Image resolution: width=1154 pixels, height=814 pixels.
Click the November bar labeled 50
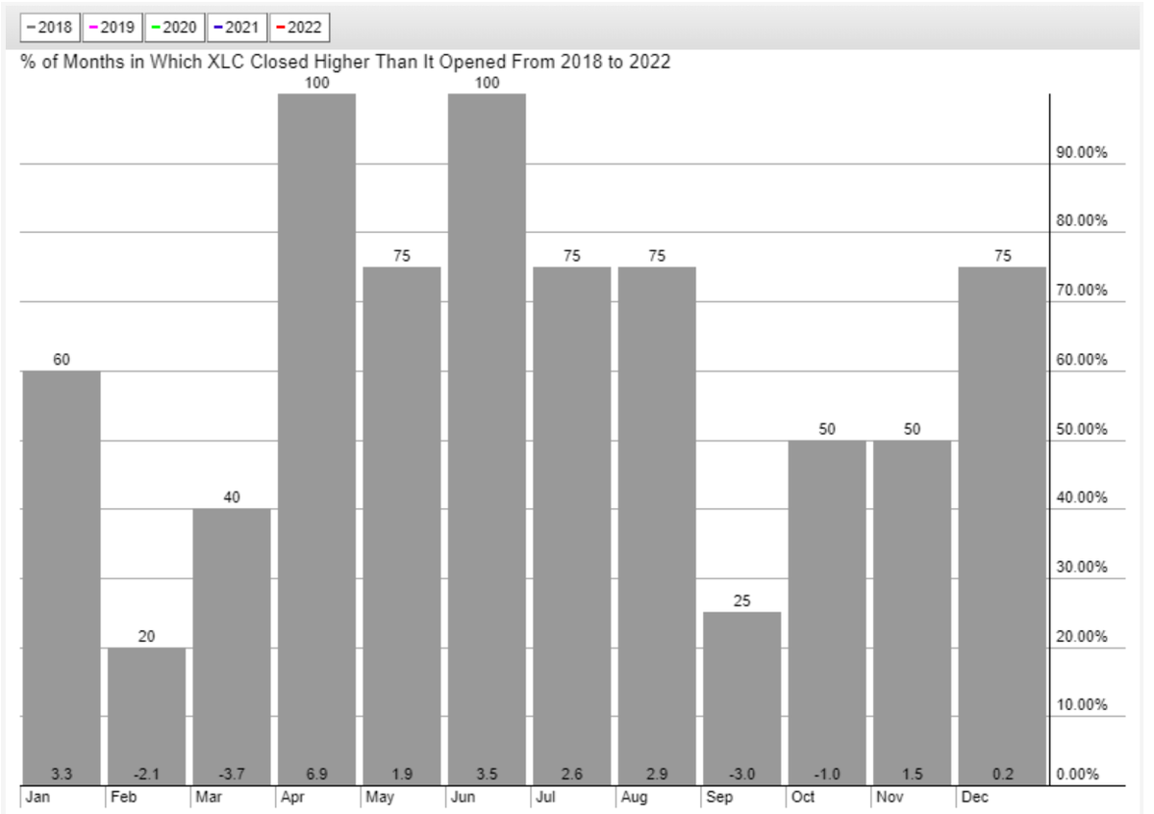pos(913,613)
